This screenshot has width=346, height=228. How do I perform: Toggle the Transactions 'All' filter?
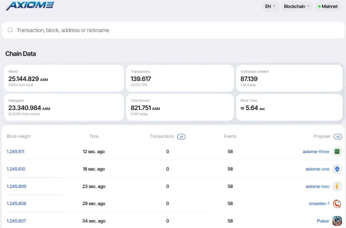[181, 137]
